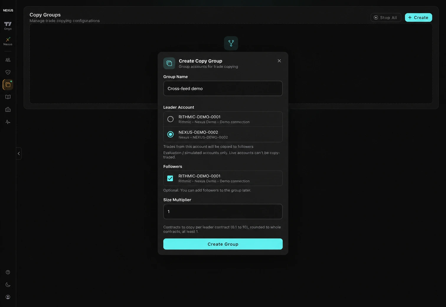The image size is (446, 307).
Task: Click the Size Multiplier input field
Action: [x=223, y=211]
